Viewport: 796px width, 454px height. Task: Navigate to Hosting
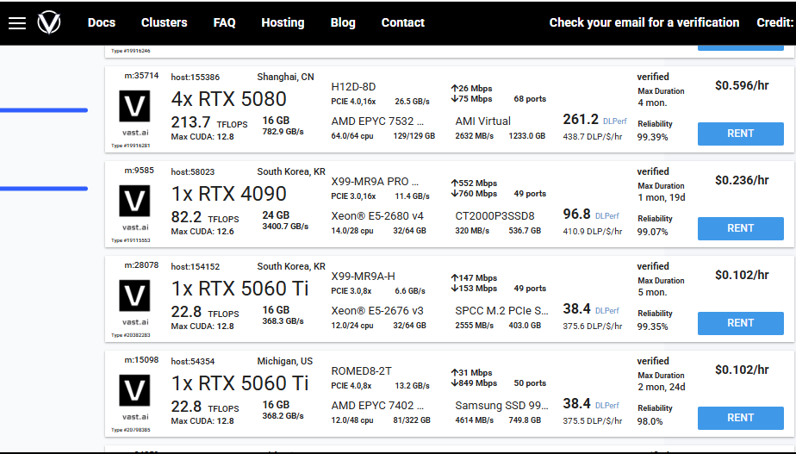[283, 23]
